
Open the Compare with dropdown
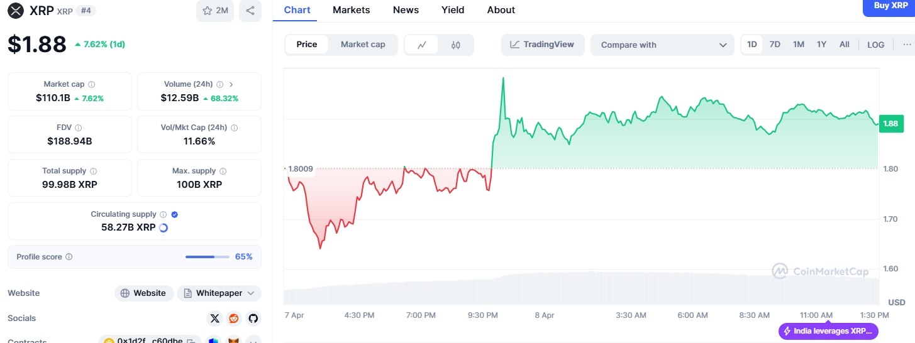(x=662, y=45)
